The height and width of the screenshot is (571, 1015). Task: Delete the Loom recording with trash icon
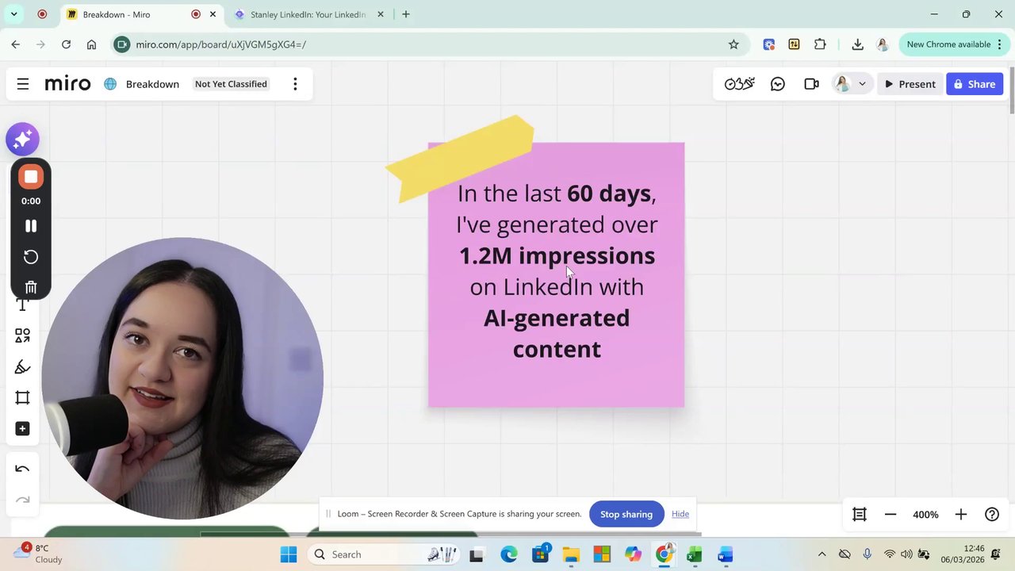31,287
